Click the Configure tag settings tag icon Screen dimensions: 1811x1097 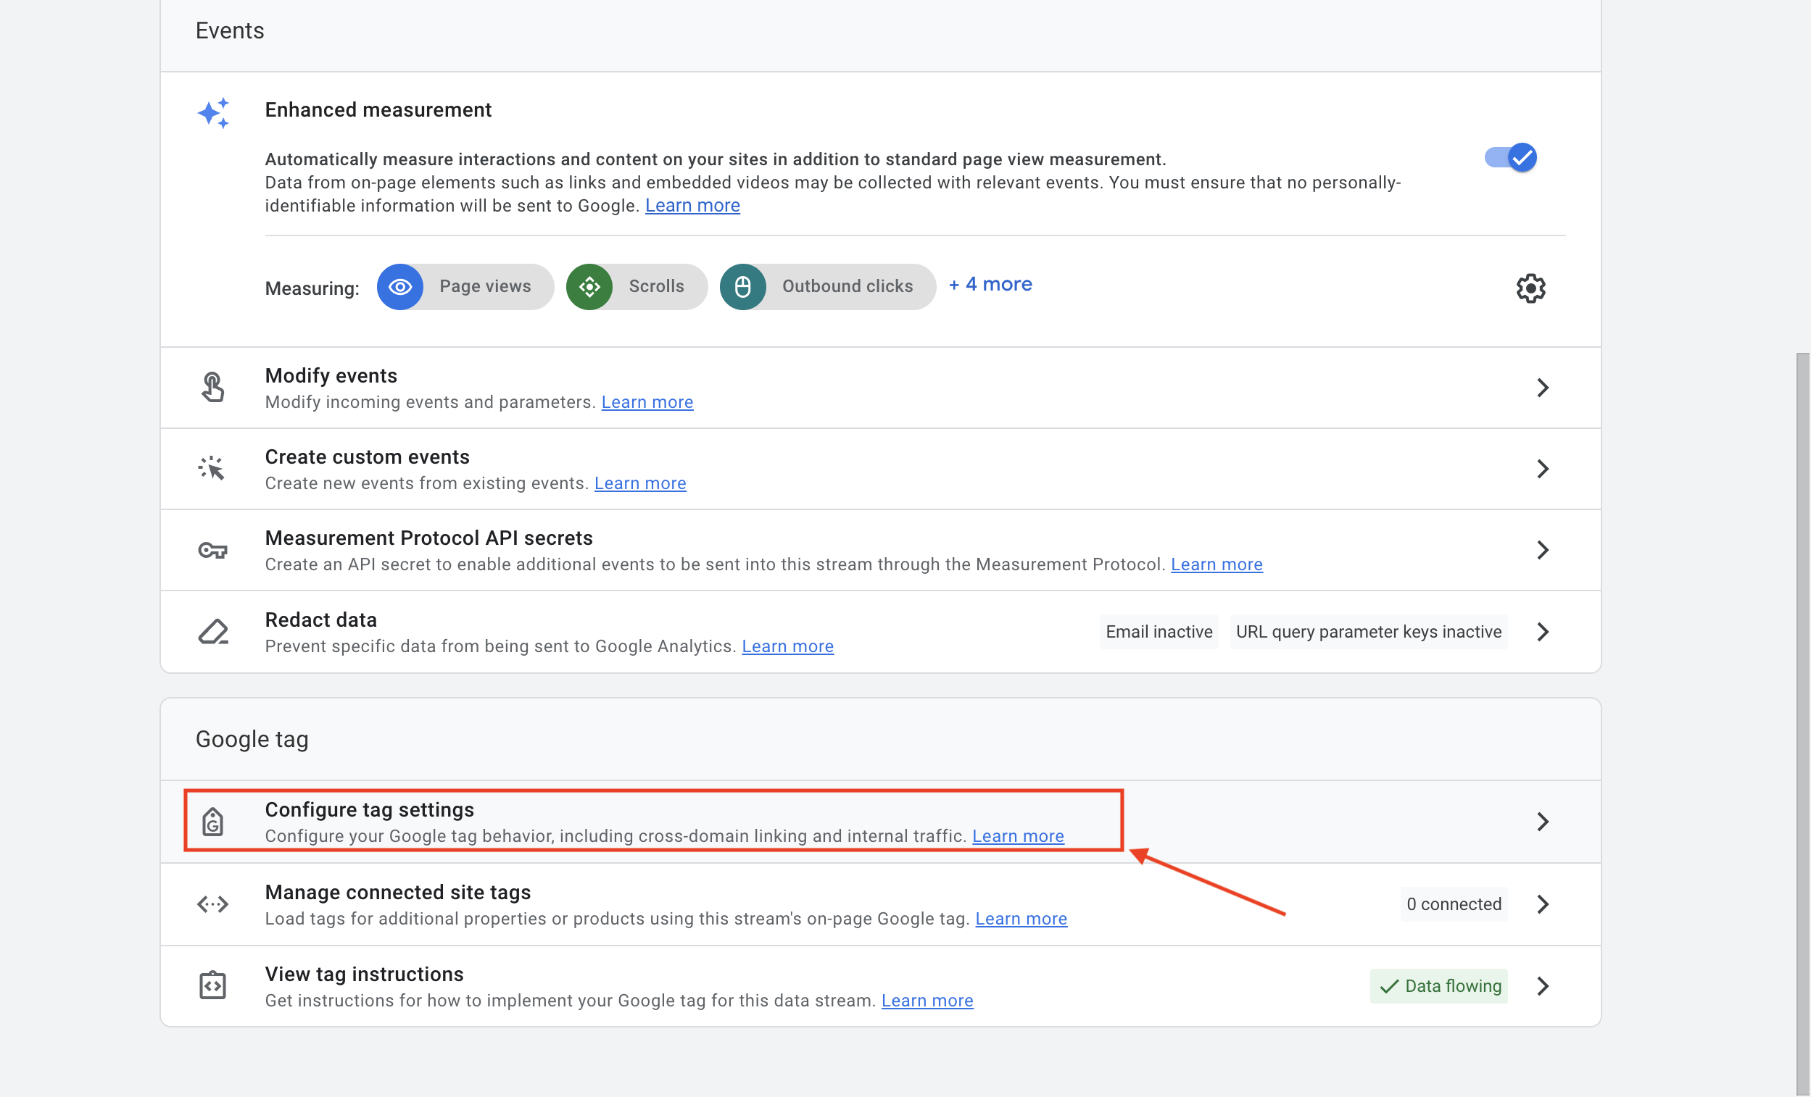[x=213, y=822]
